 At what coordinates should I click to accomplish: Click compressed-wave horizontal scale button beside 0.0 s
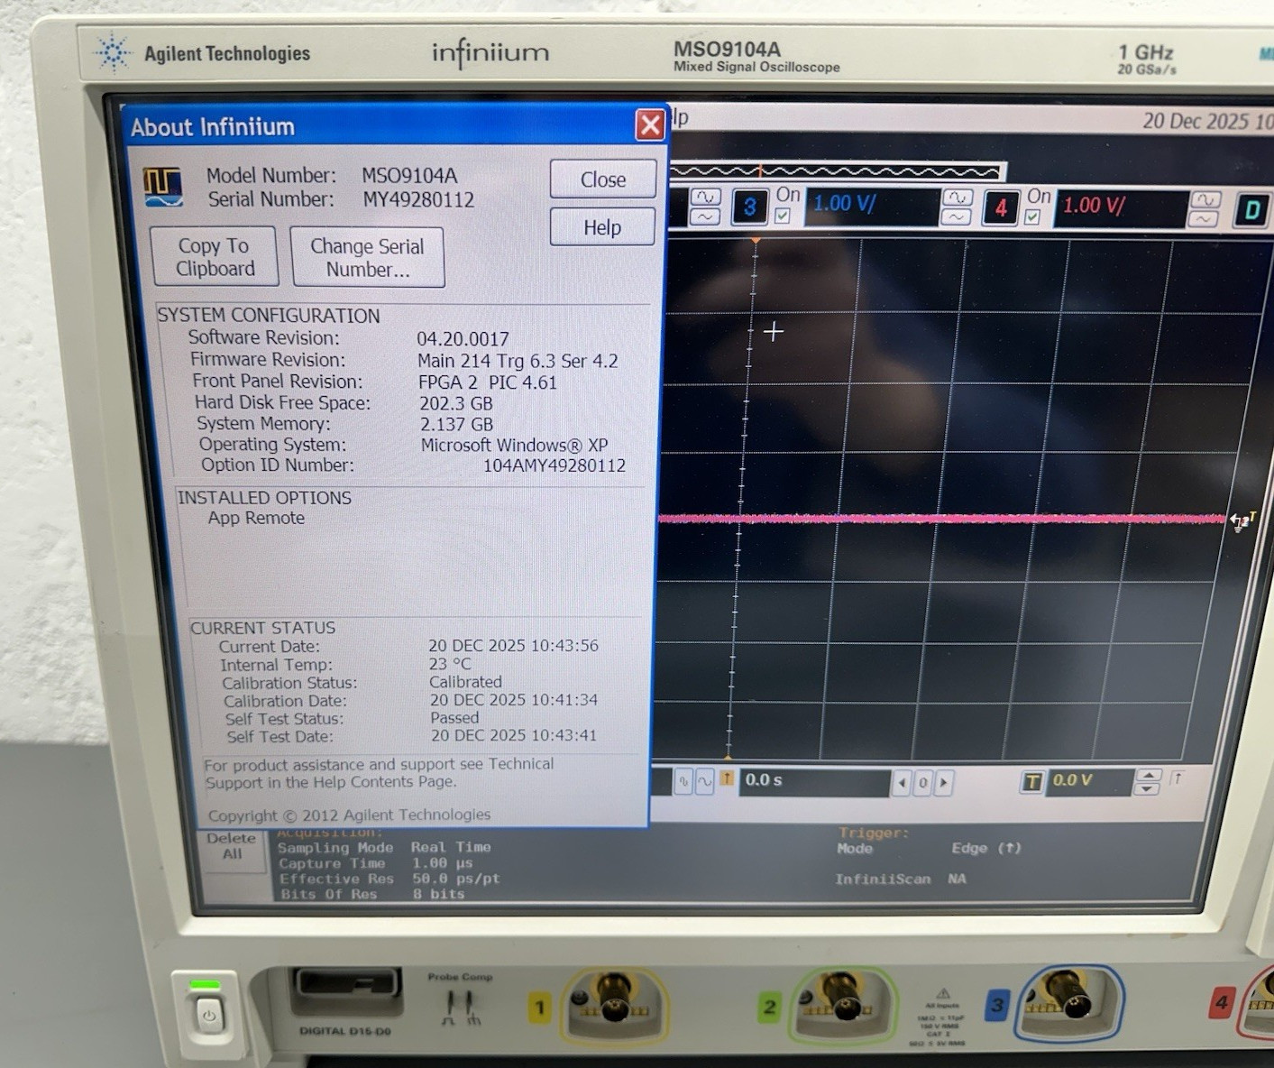(683, 782)
